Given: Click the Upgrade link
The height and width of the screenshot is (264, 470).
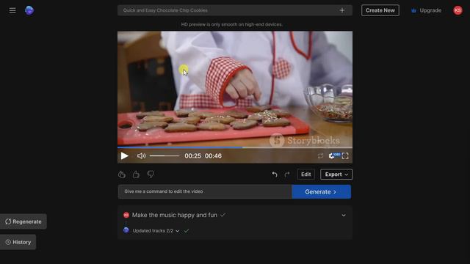Looking at the screenshot, I should (426, 10).
